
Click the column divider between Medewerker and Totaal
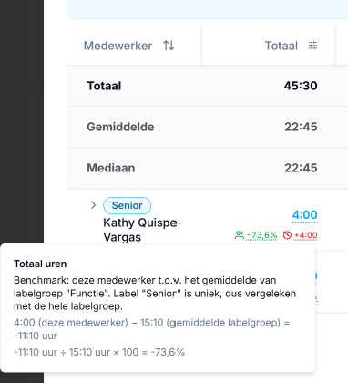tap(200, 46)
